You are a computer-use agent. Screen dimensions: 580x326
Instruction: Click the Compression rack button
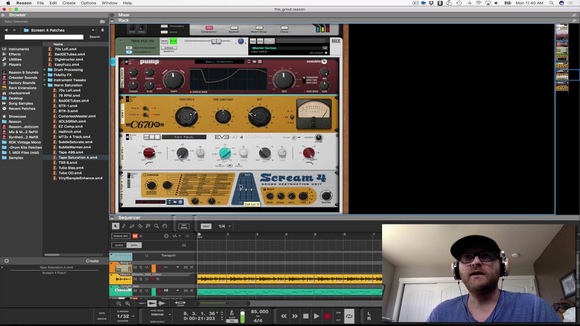tap(209, 28)
